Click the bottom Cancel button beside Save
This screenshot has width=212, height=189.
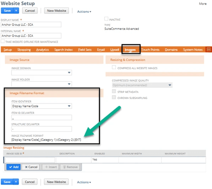coord(30,182)
